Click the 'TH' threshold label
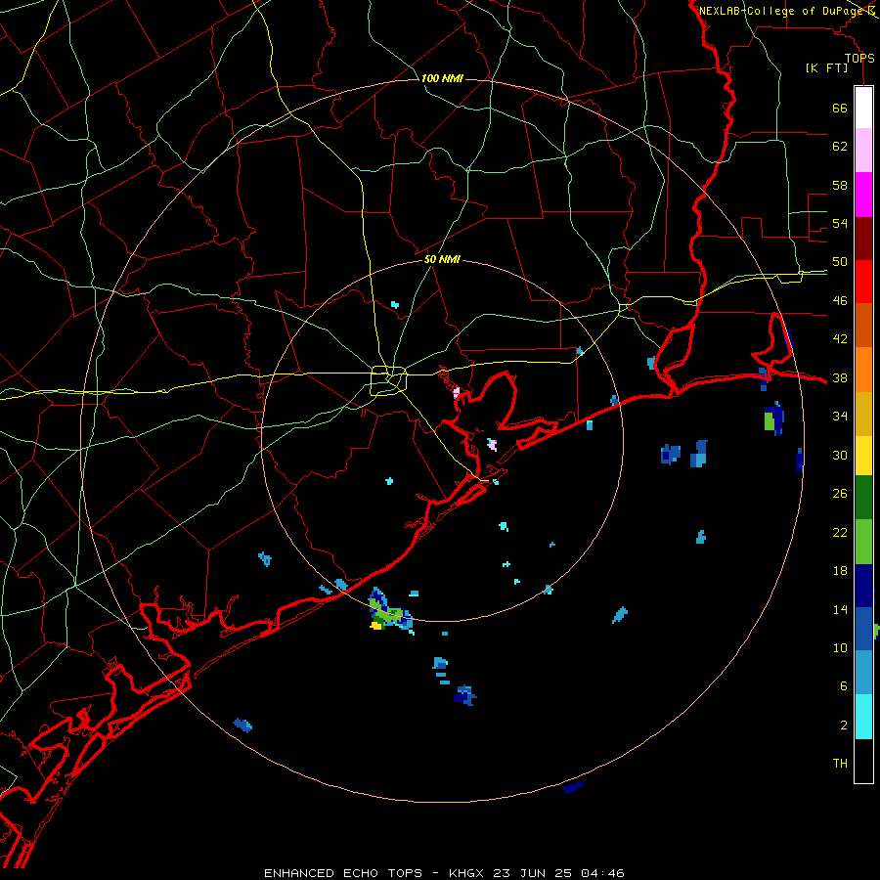880x880 pixels. (x=840, y=764)
